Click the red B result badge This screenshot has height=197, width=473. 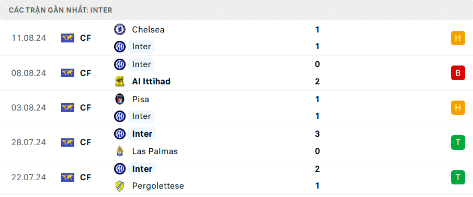pos(458,73)
